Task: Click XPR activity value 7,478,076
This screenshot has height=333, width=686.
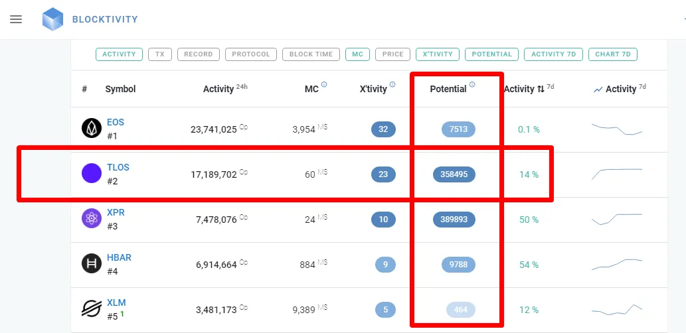Action: pyautogui.click(x=216, y=220)
